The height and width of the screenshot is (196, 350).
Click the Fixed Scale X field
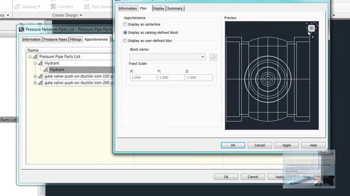[143, 77]
